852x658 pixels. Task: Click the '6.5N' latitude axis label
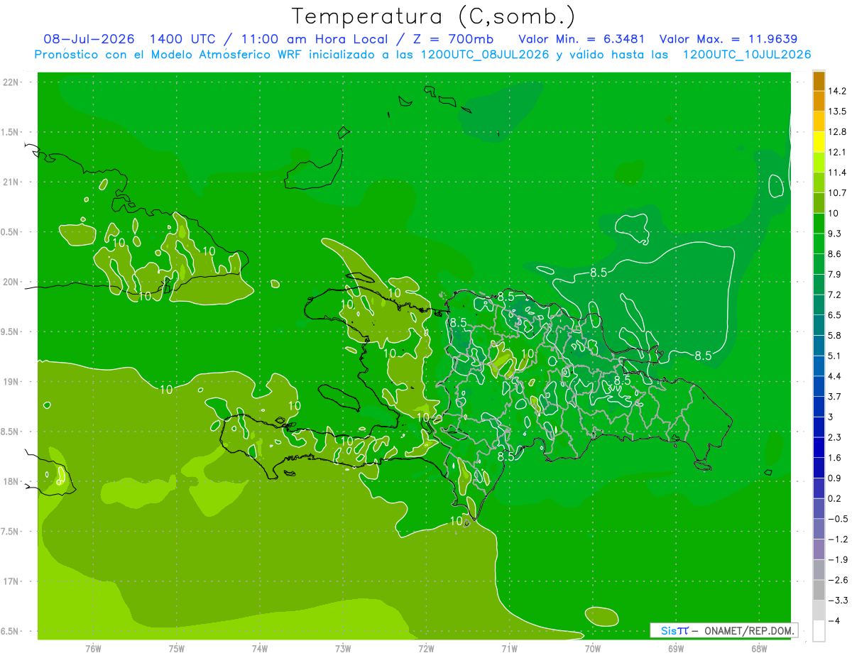[x=11, y=632]
